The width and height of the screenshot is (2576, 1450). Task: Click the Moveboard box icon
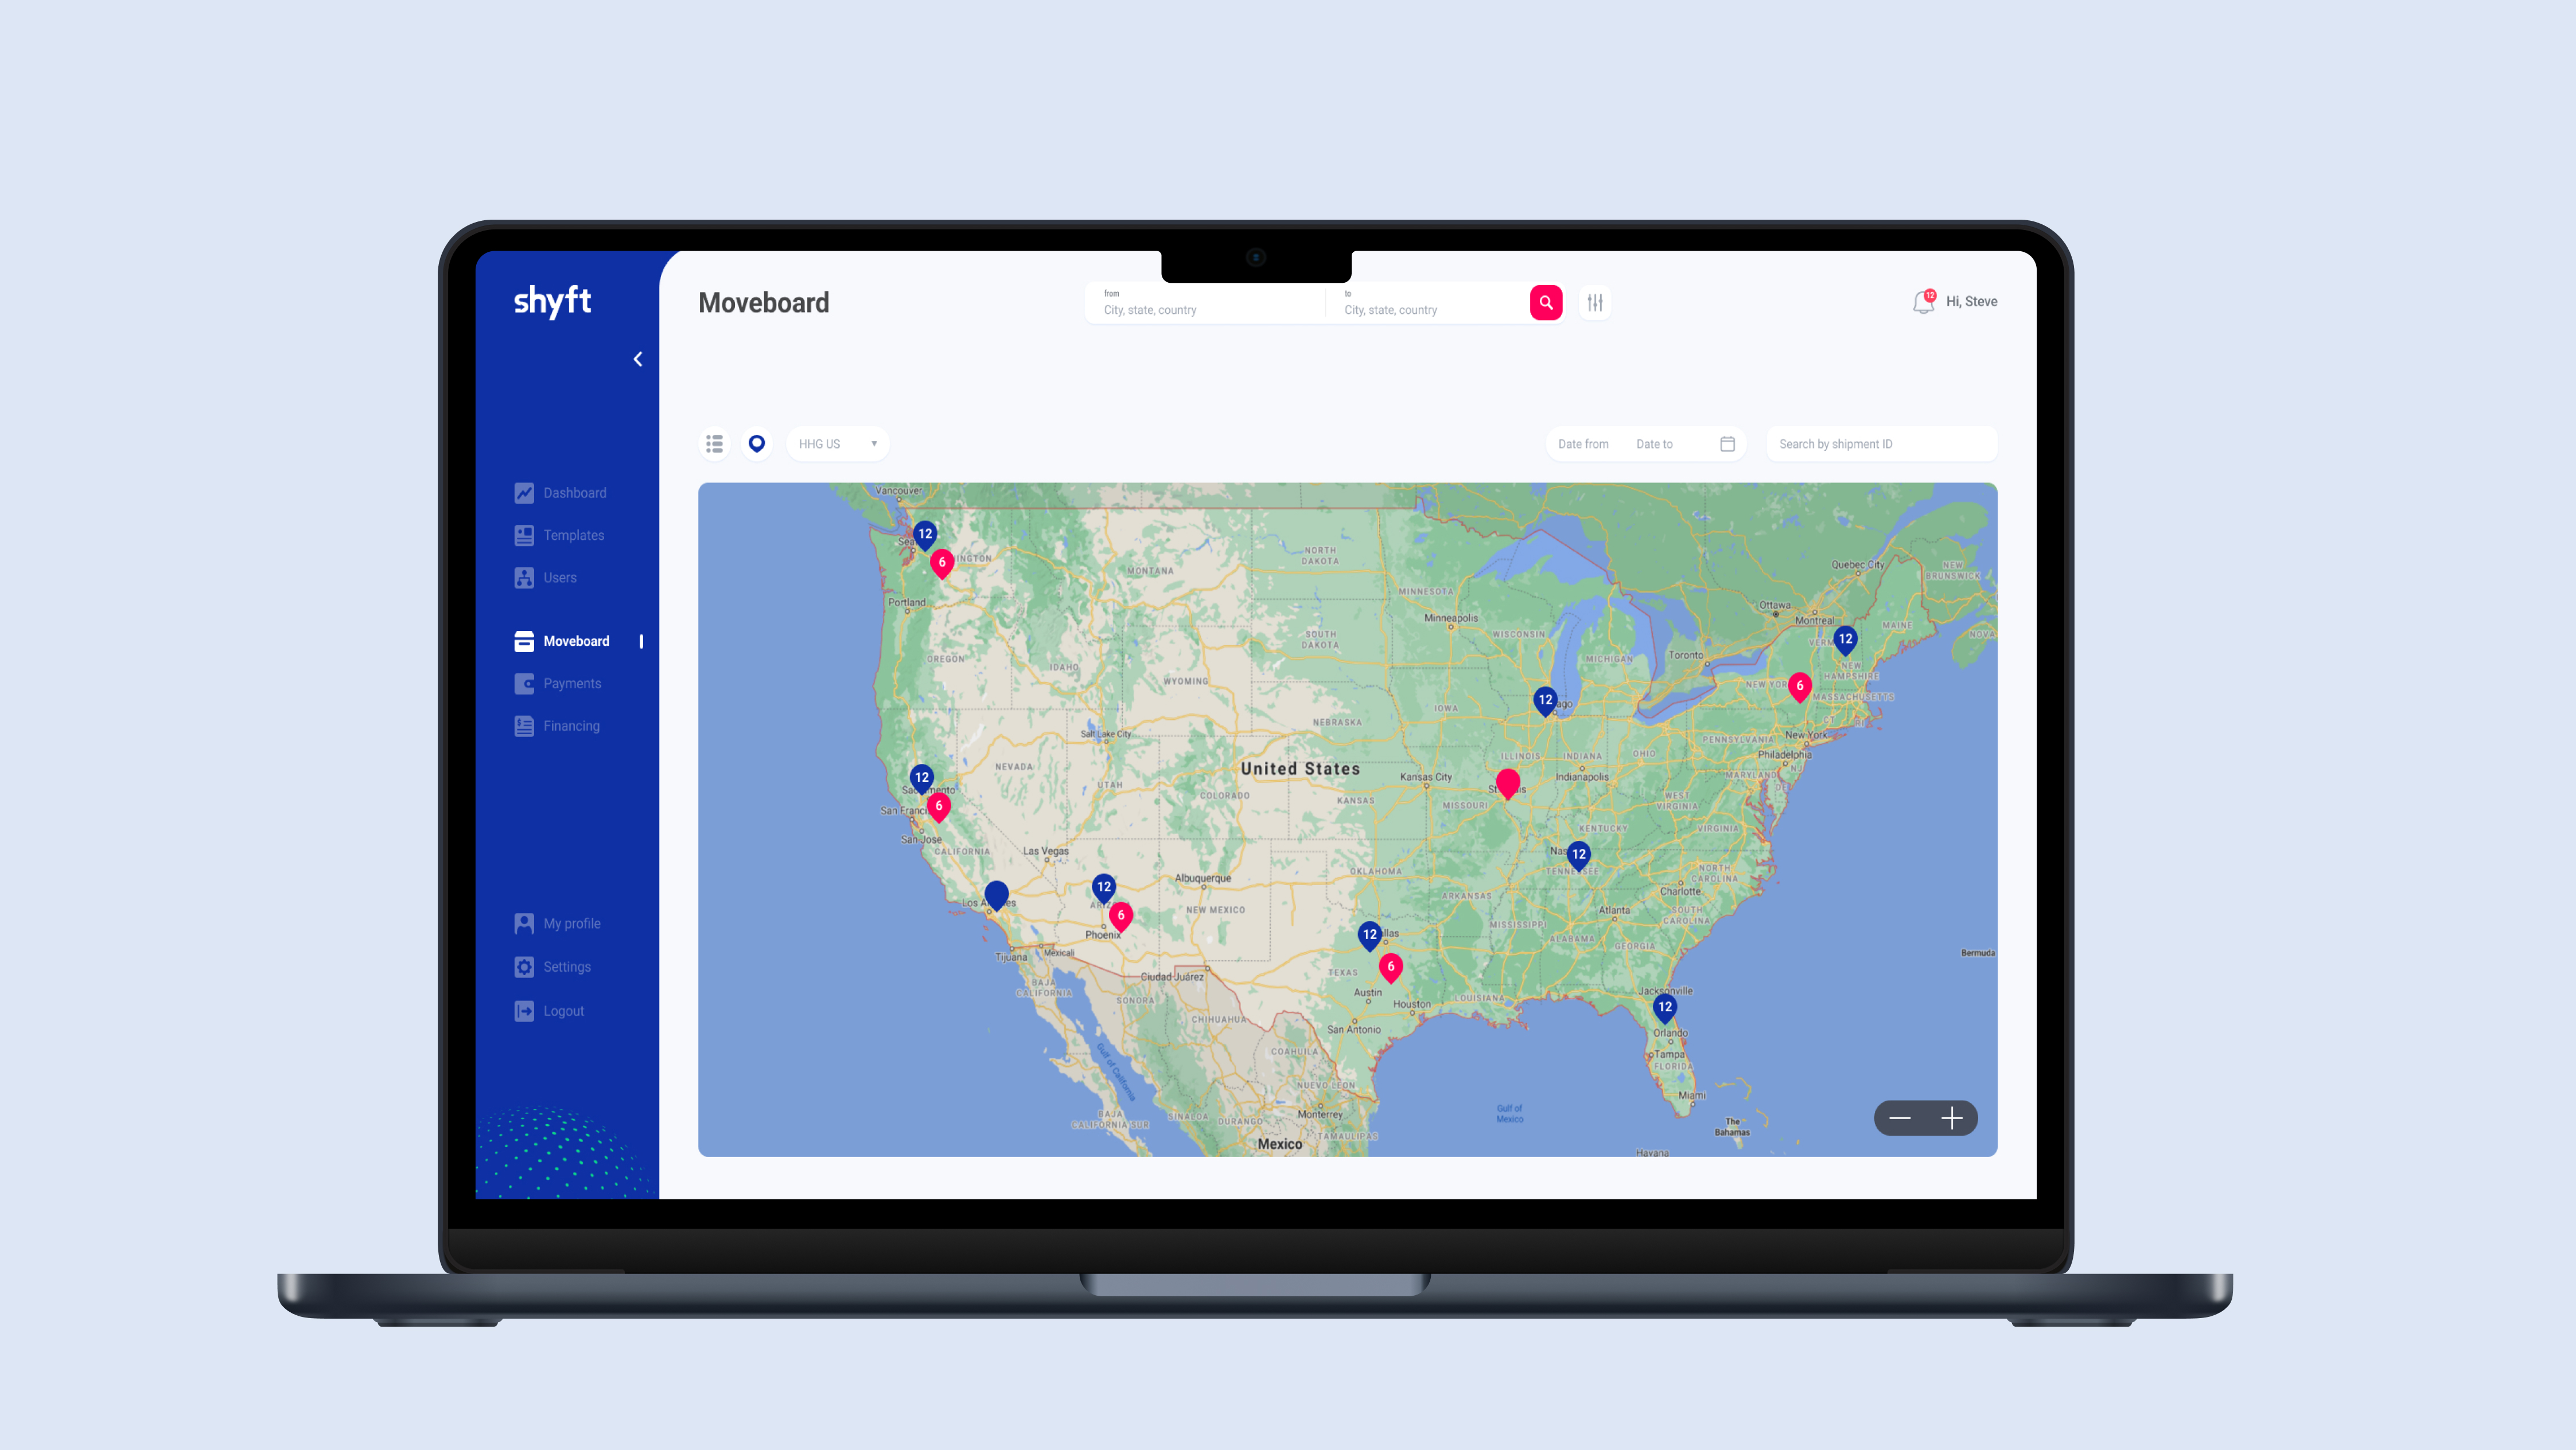(524, 641)
